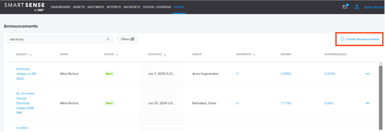The image size is (385, 132).
Task: View opened count 3 (60%)
Action: pos(286,74)
